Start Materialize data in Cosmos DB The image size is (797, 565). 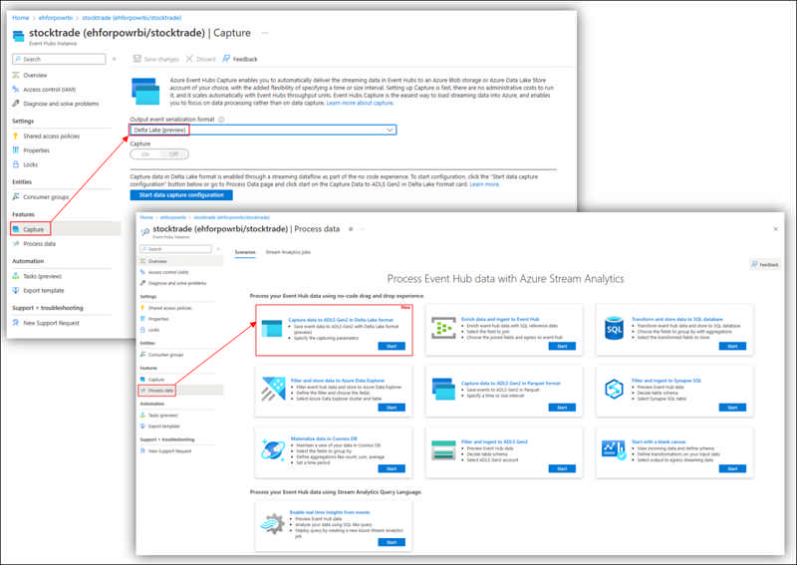pyautogui.click(x=392, y=469)
